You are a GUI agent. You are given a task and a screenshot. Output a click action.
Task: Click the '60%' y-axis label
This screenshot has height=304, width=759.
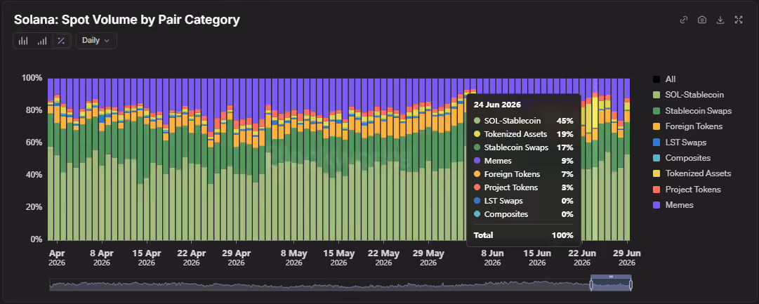click(34, 143)
